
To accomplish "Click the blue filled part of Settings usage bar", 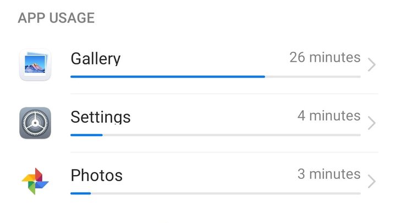I will 86,135.
